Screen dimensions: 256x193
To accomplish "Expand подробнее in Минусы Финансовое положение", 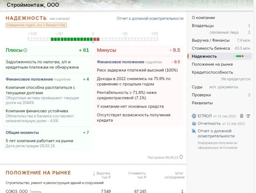I will pos(154,62).
